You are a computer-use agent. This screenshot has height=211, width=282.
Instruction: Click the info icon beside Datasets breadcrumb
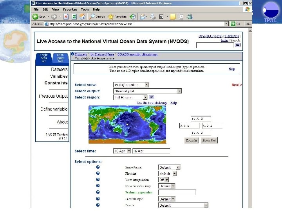point(72,54)
